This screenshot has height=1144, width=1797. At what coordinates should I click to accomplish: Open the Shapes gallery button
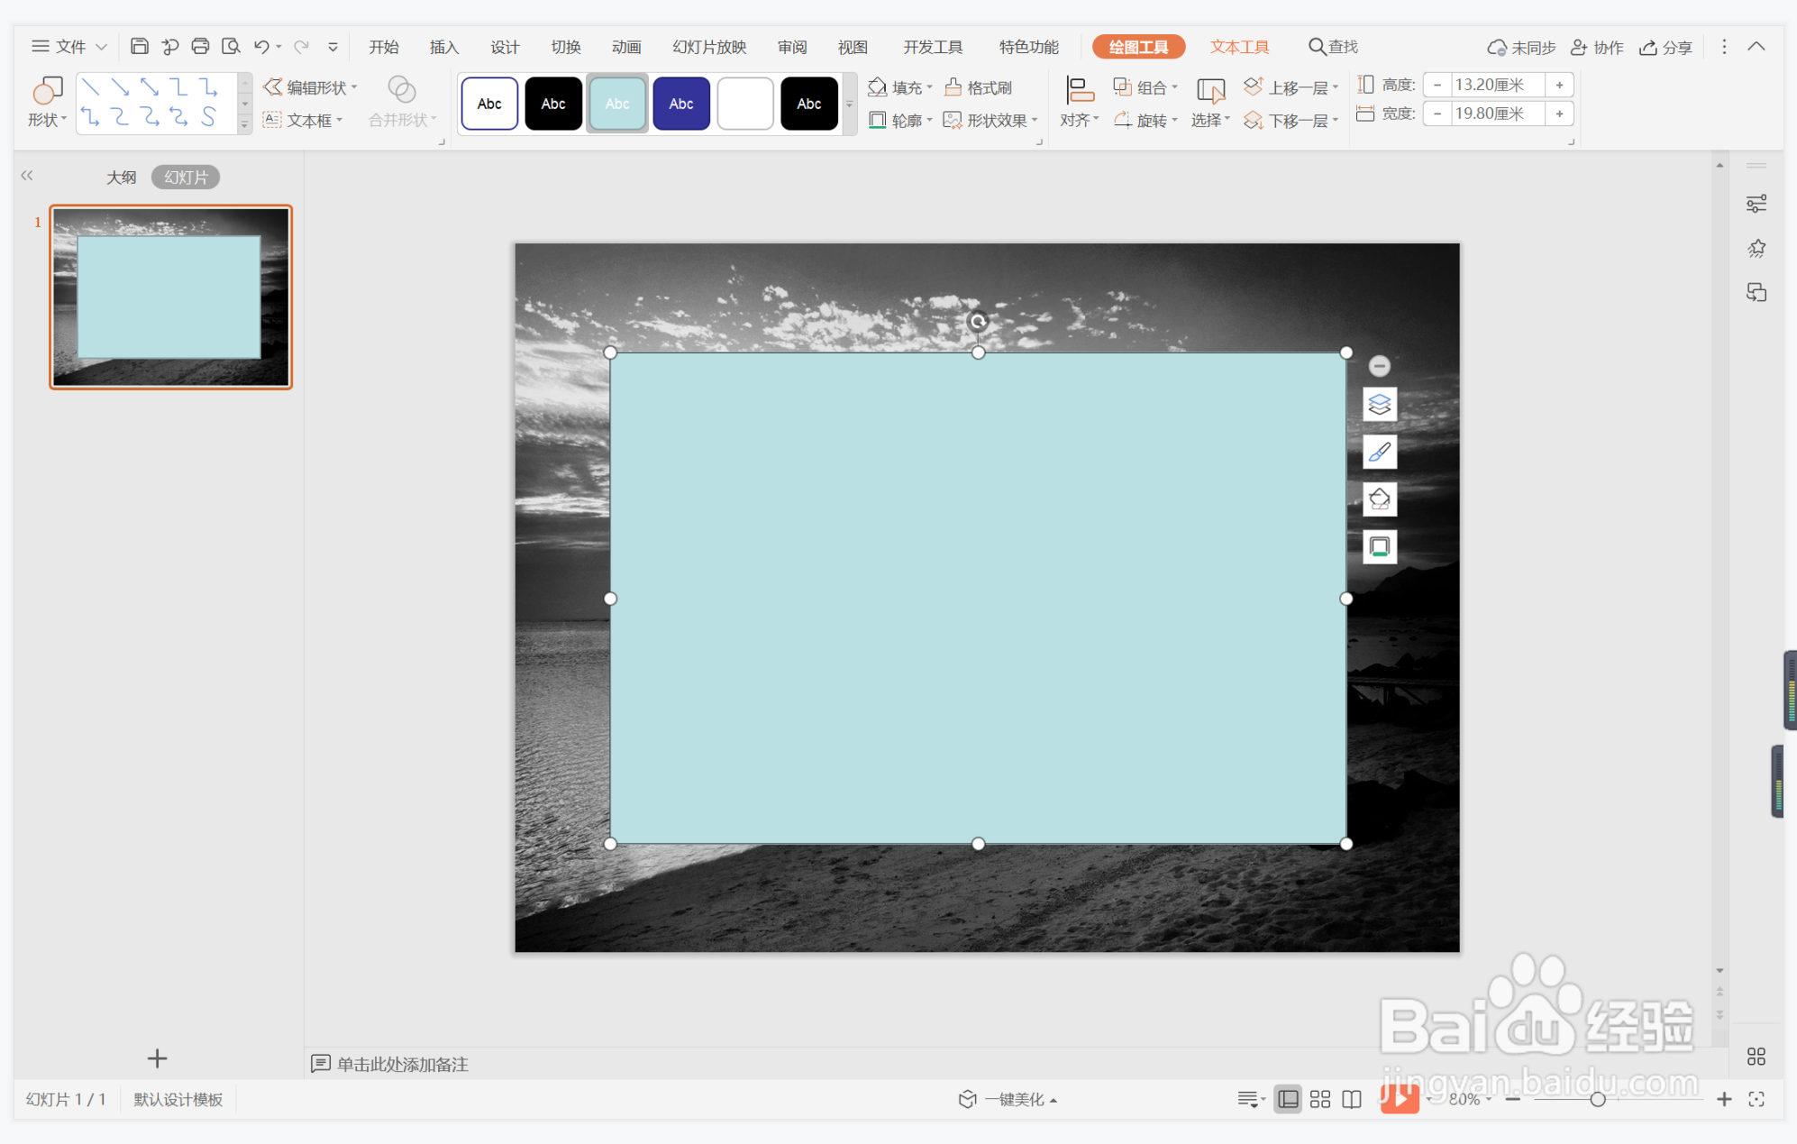[x=47, y=102]
